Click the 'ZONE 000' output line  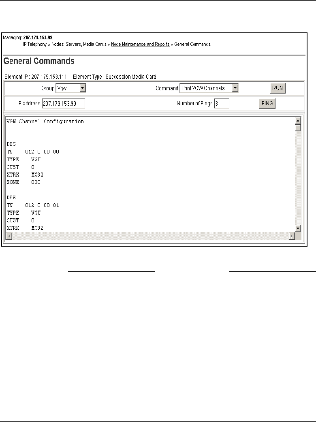click(x=23, y=183)
